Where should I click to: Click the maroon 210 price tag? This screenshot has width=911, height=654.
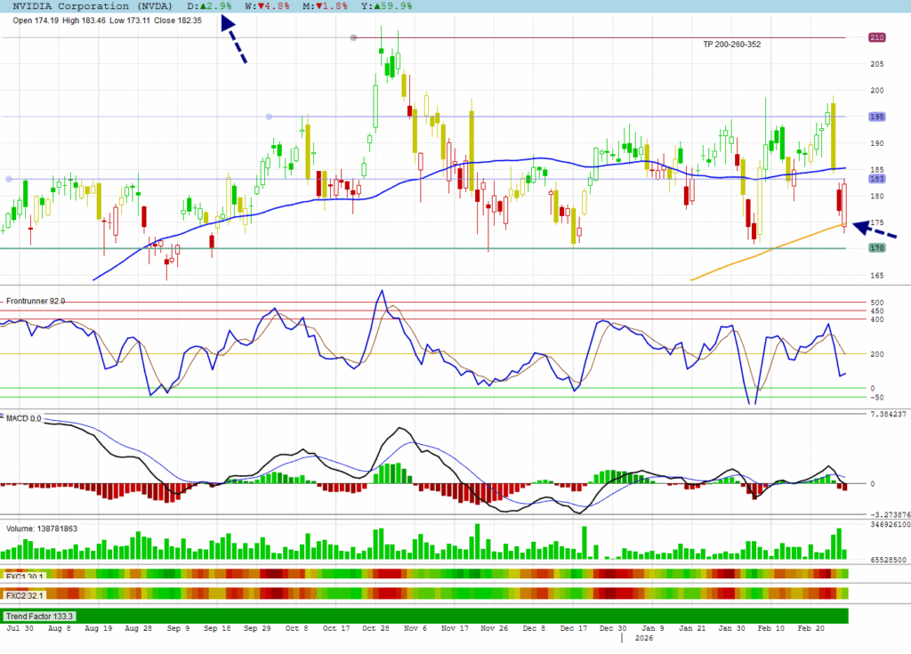[x=876, y=37]
